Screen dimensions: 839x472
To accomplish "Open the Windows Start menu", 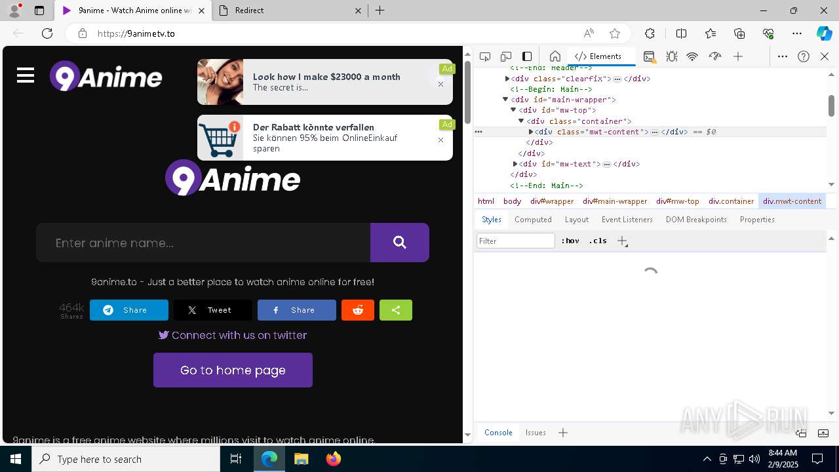I will [16, 459].
